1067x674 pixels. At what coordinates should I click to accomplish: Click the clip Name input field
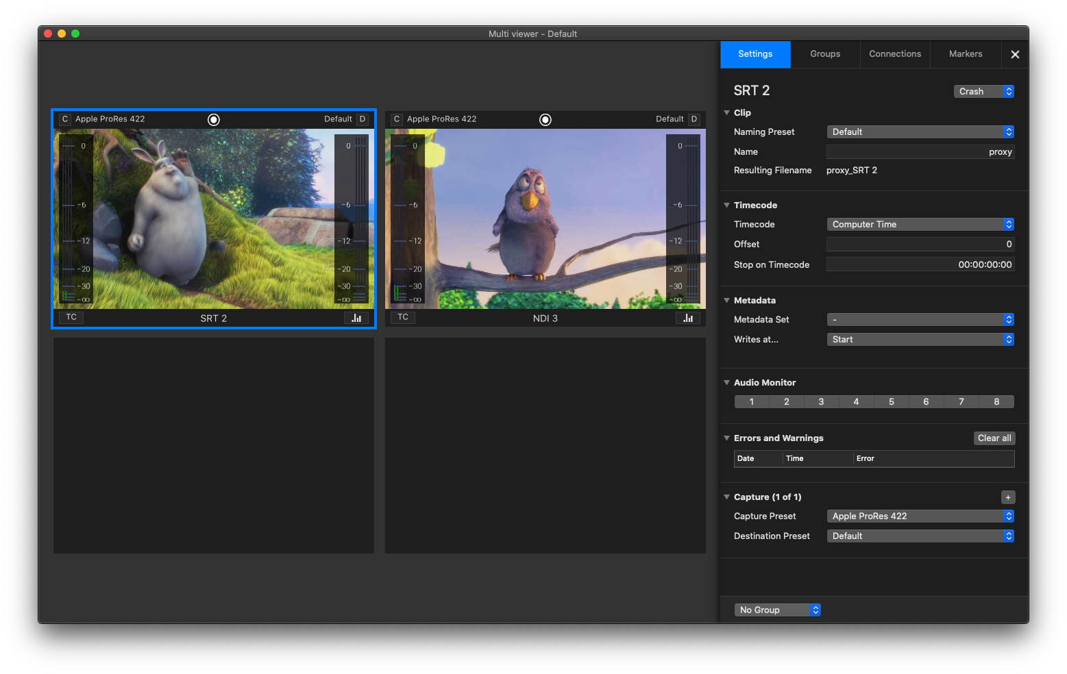[x=920, y=152]
